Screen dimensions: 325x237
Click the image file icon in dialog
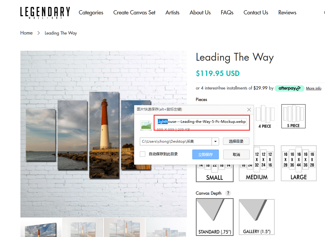(146, 125)
